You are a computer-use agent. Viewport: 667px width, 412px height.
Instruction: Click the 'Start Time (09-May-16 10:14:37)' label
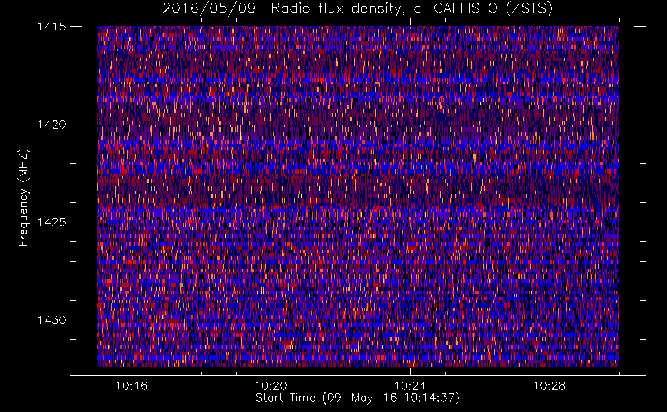pyautogui.click(x=357, y=398)
